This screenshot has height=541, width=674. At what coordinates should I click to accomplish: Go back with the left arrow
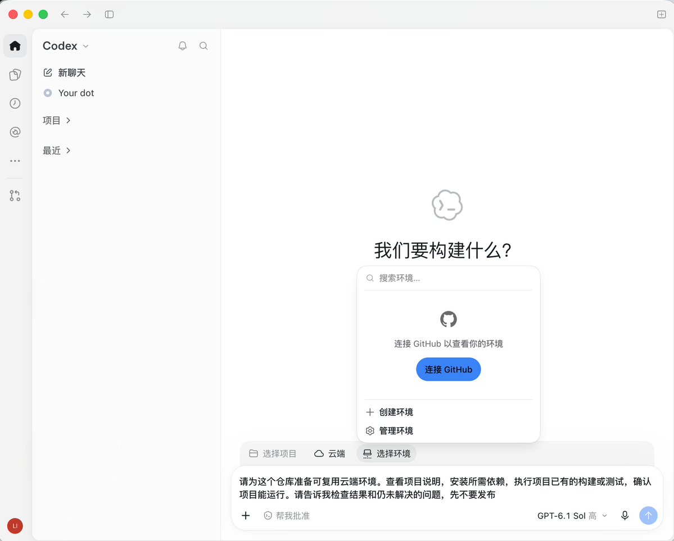coord(65,15)
